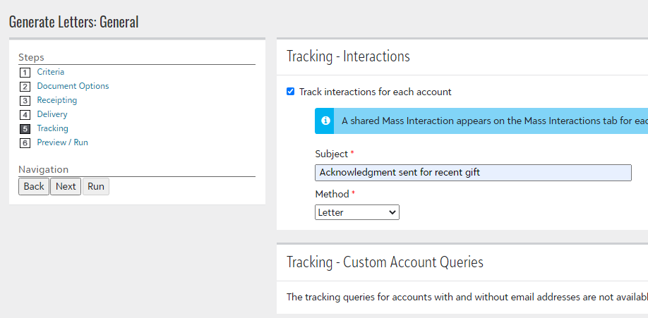This screenshot has height=318, width=648.
Task: Click the step 3 number icon
Action: [25, 101]
